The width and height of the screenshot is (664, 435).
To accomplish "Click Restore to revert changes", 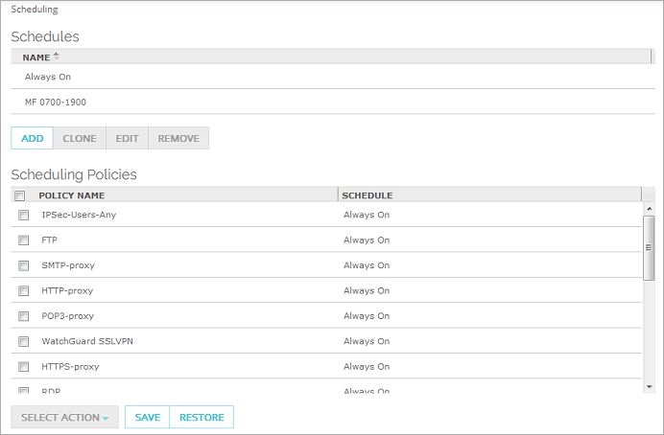I will click(202, 418).
